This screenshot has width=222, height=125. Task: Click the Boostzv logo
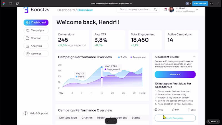pos(37,10)
